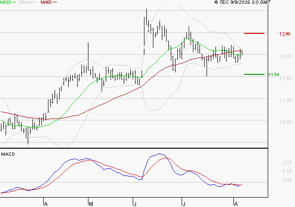295x207 pixels.
Task: Click the first A month label on time axis
Action: [x=46, y=204]
